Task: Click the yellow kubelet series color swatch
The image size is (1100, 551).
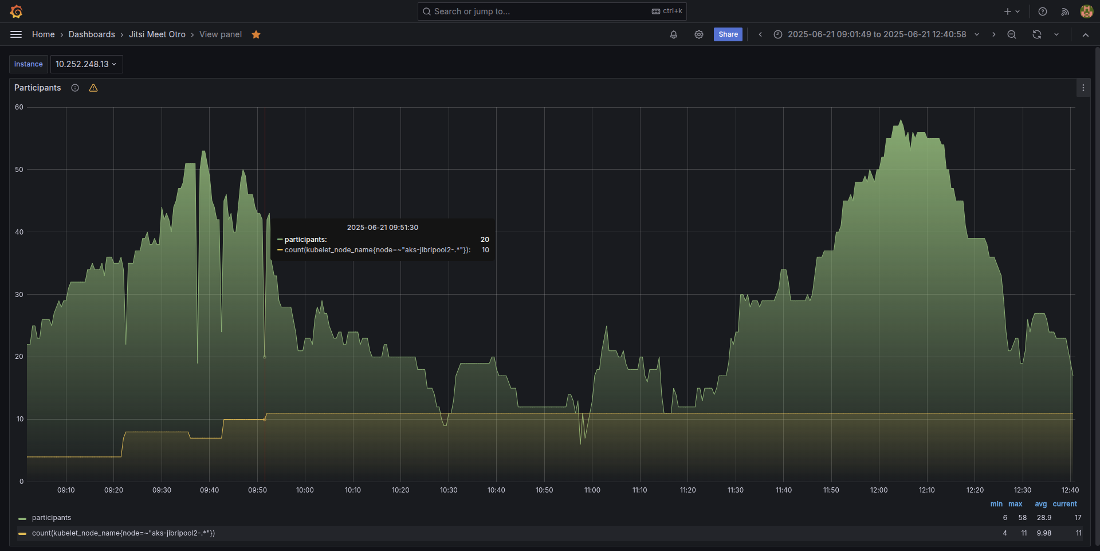Action: 22,533
